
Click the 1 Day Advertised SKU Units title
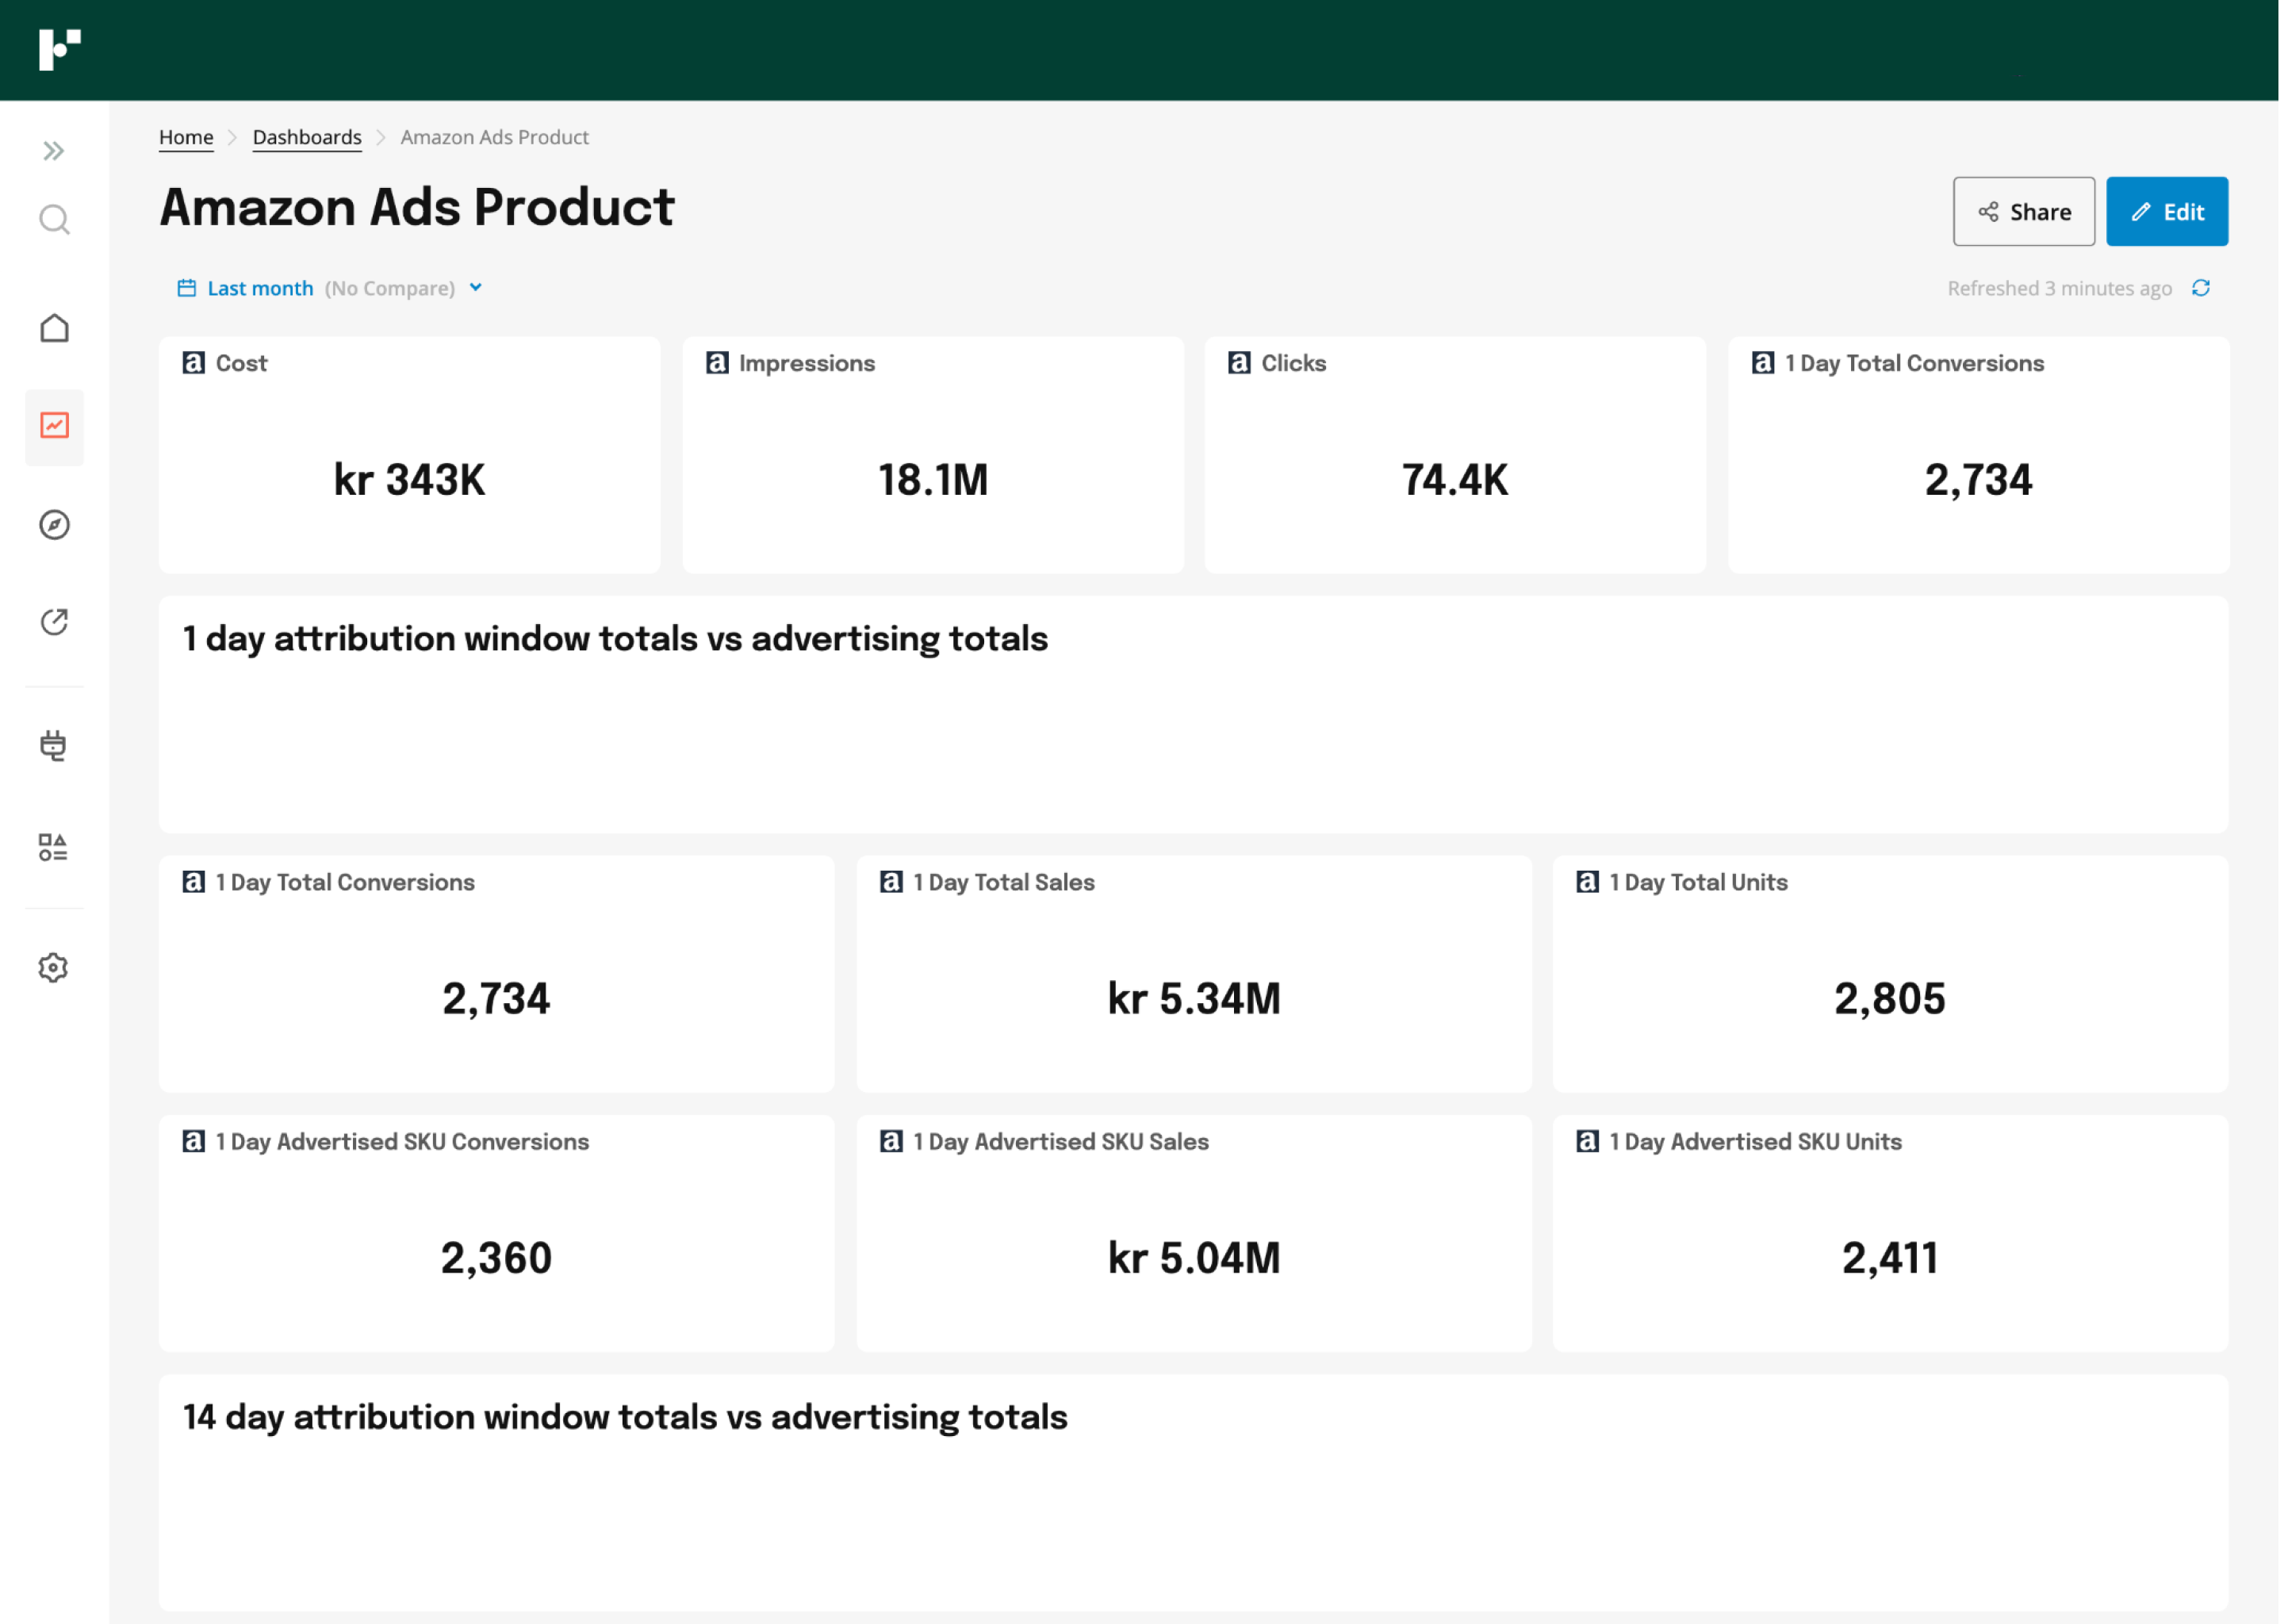(x=1755, y=1142)
